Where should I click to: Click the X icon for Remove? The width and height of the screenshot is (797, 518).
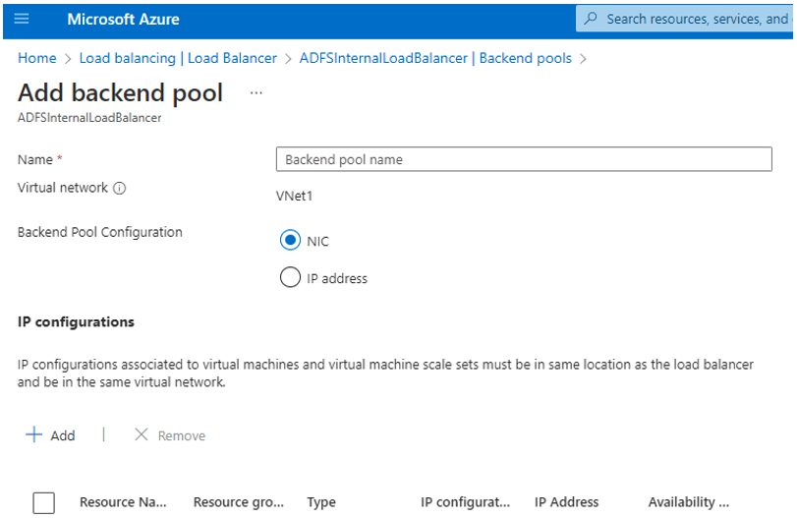[142, 434]
